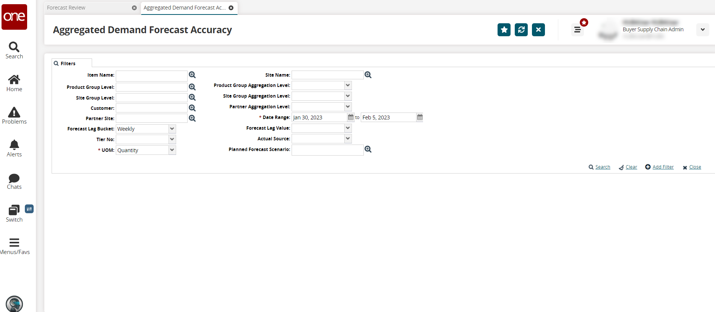This screenshot has height=312, width=715.
Task: Expand the Actual Source dropdown
Action: coord(348,139)
